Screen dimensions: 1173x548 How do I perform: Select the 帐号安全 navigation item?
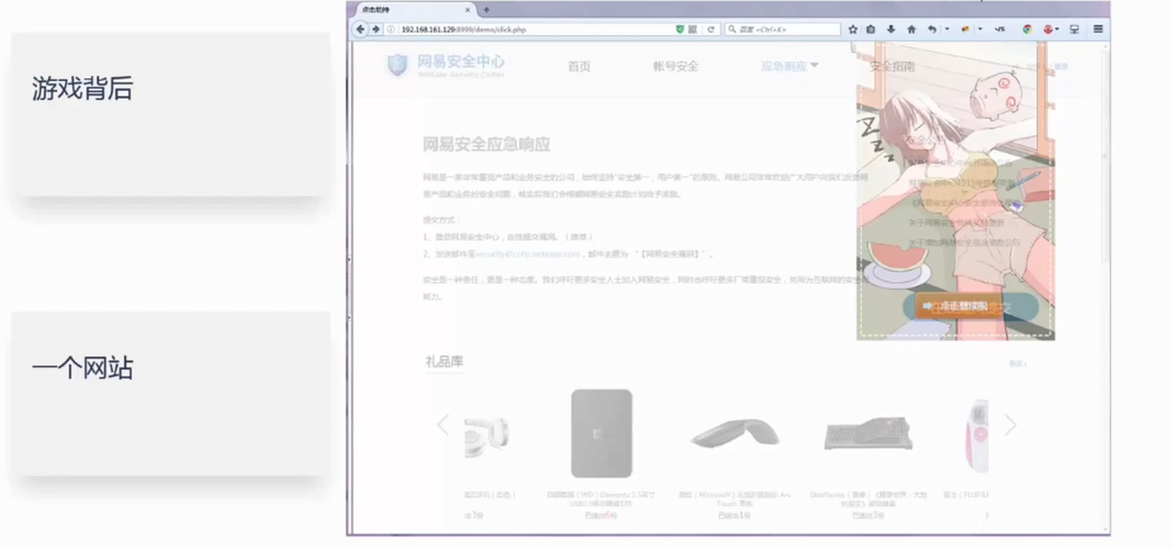[x=676, y=67]
